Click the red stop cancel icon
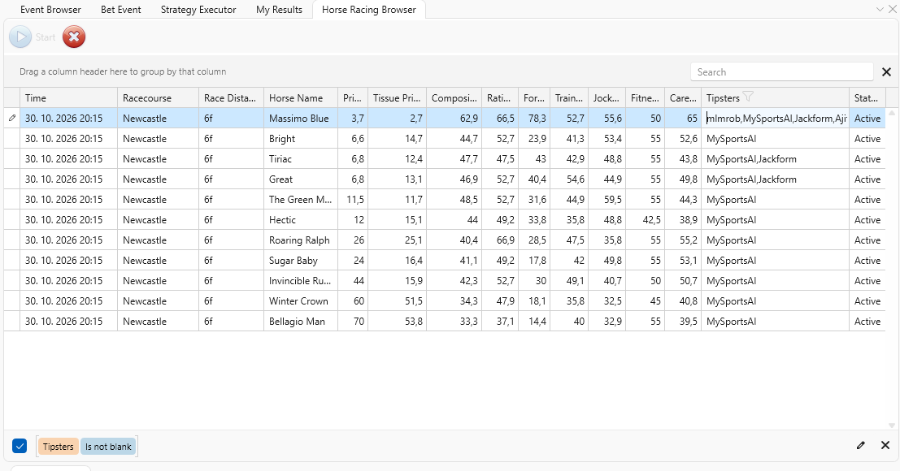Image resolution: width=900 pixels, height=471 pixels. [73, 37]
